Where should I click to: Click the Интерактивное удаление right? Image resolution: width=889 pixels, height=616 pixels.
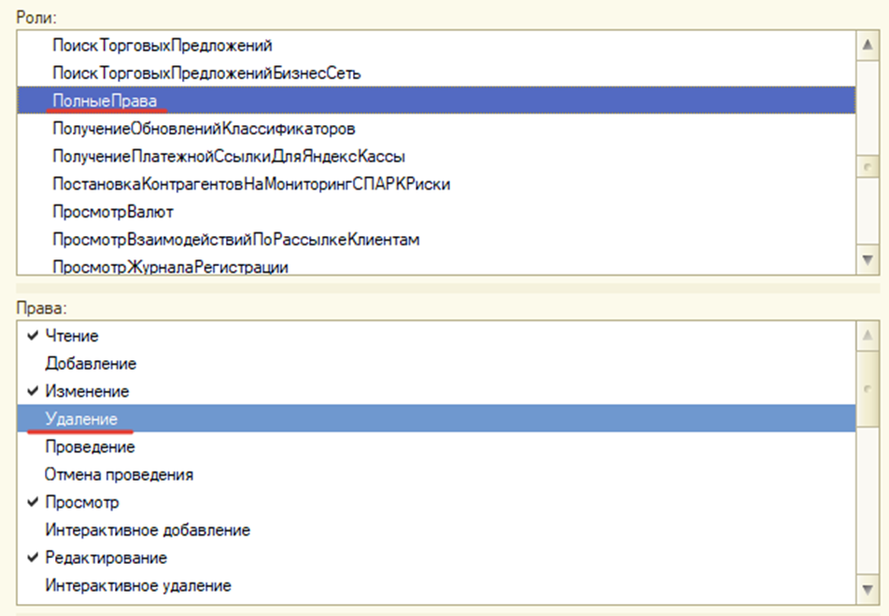coord(137,586)
